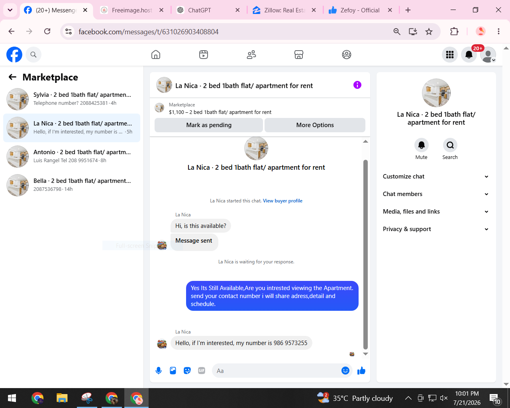
Task: Click the large listing photo in right panel
Action: point(436,93)
